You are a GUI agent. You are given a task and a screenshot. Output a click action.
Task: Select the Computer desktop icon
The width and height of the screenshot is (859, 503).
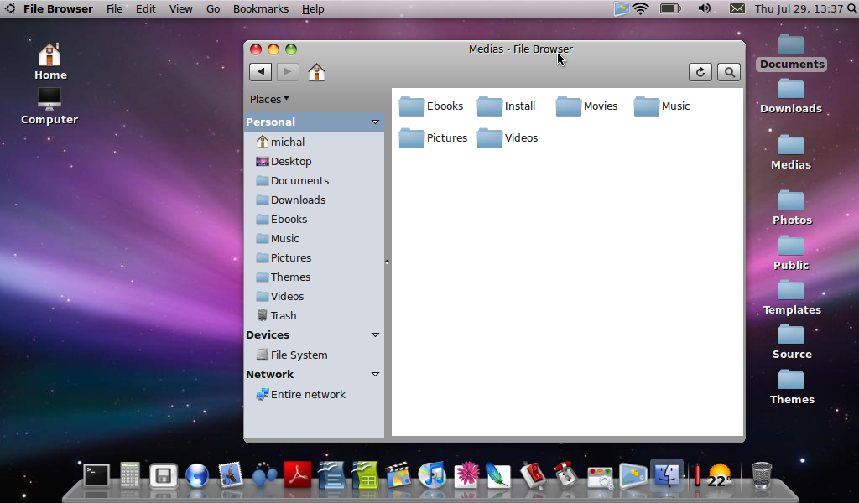click(x=49, y=106)
